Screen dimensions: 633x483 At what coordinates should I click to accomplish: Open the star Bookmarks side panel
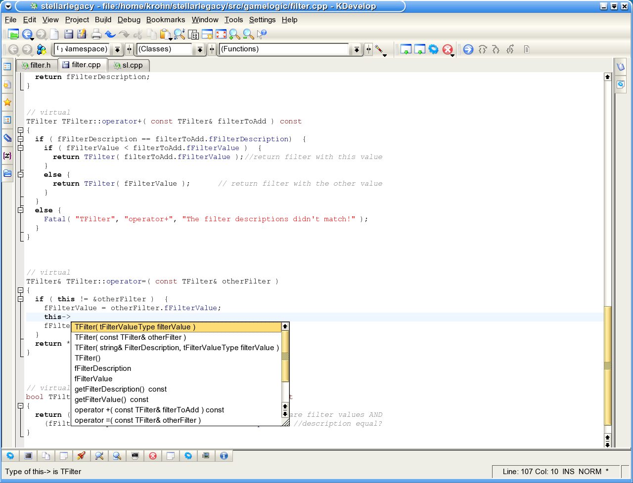[x=7, y=102]
